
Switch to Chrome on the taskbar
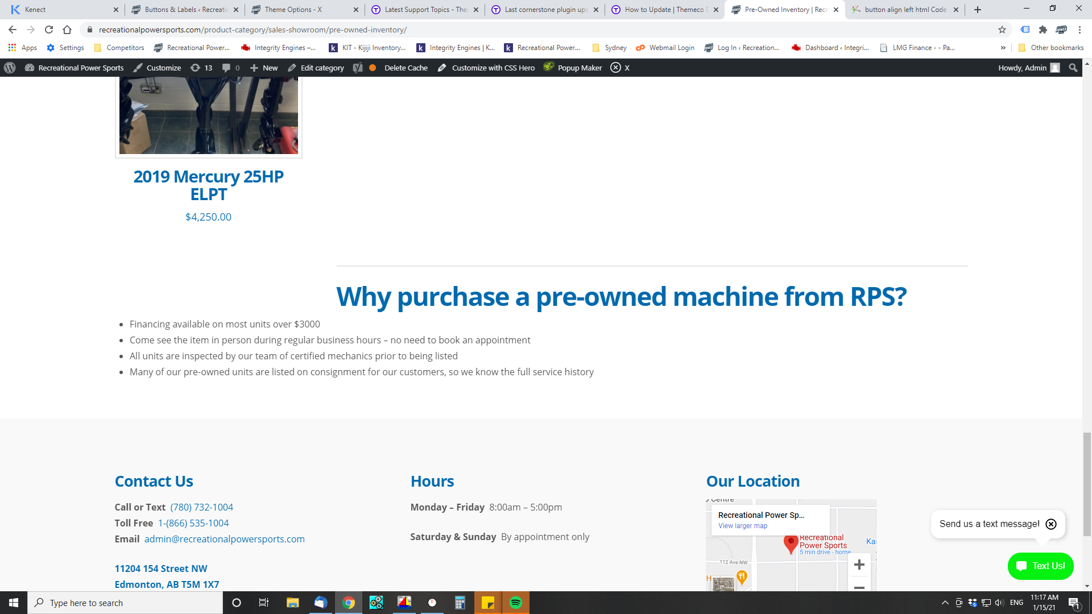[x=348, y=603]
